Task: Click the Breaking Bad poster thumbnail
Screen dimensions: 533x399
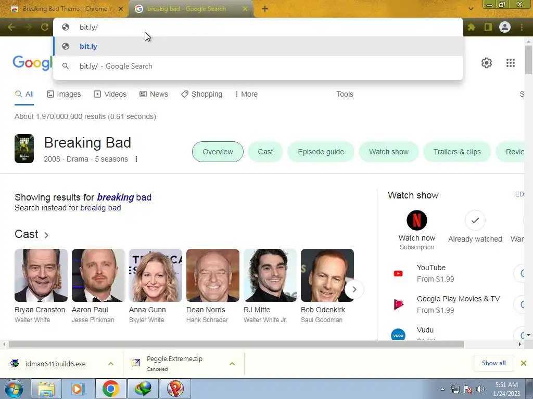Action: point(24,149)
